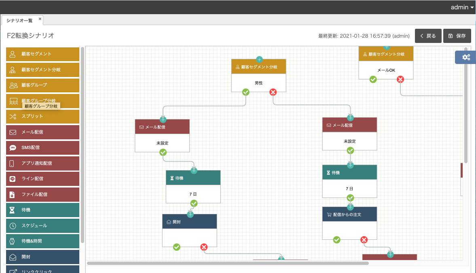Click green check under 男性 segment node
Image resolution: width=476 pixels, height=273 pixels.
(245, 92)
